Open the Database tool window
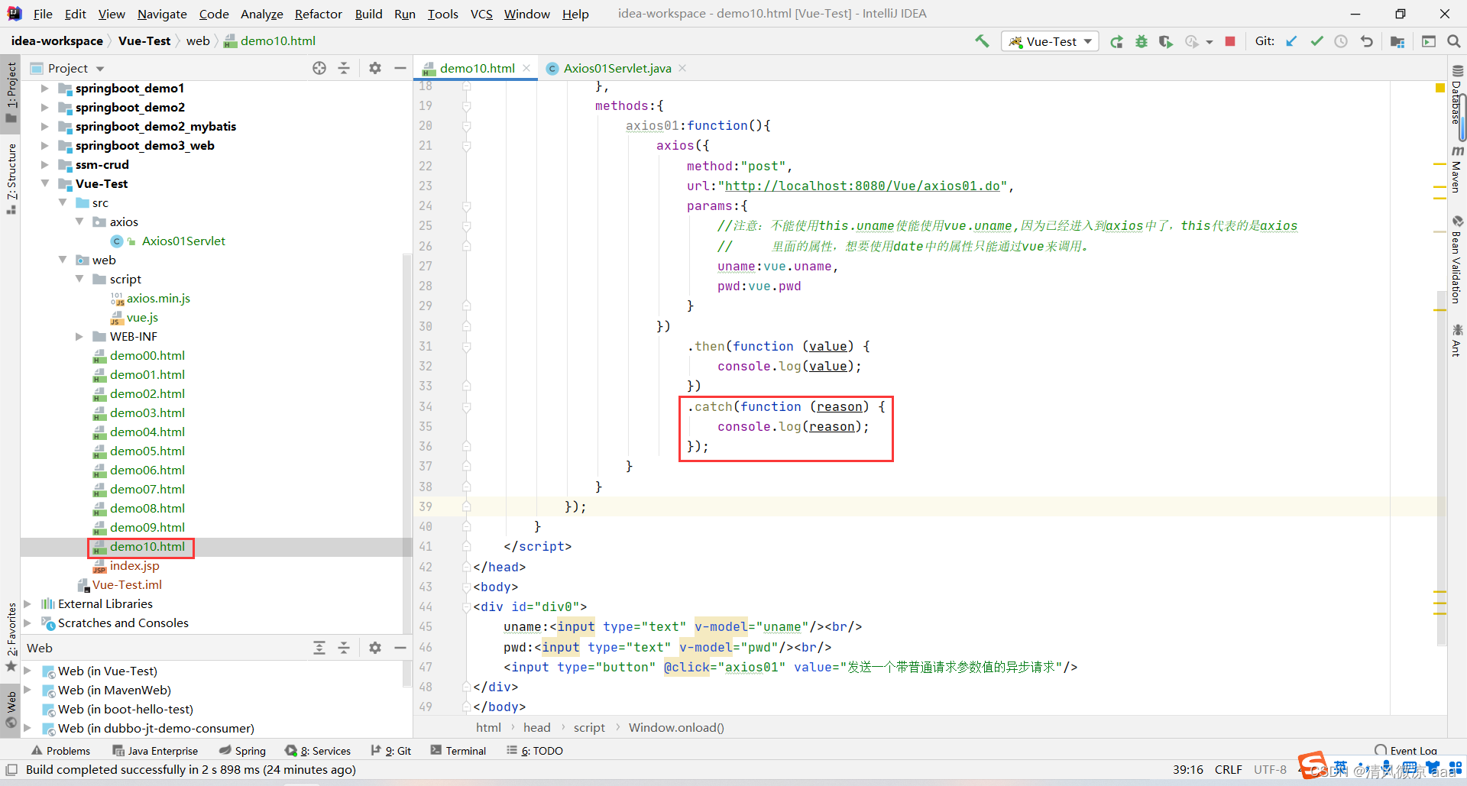The width and height of the screenshot is (1467, 786). coord(1457,95)
